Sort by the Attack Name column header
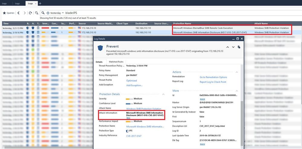Image resolution: width=302 pixels, height=149 pixels. point(277,24)
